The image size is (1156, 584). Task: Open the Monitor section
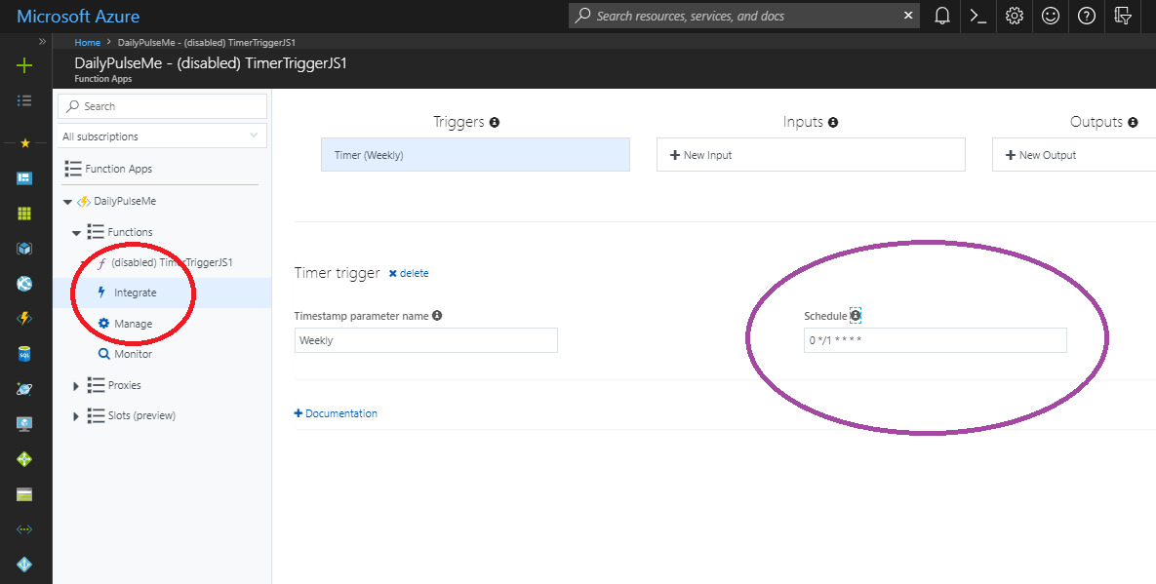pos(134,354)
